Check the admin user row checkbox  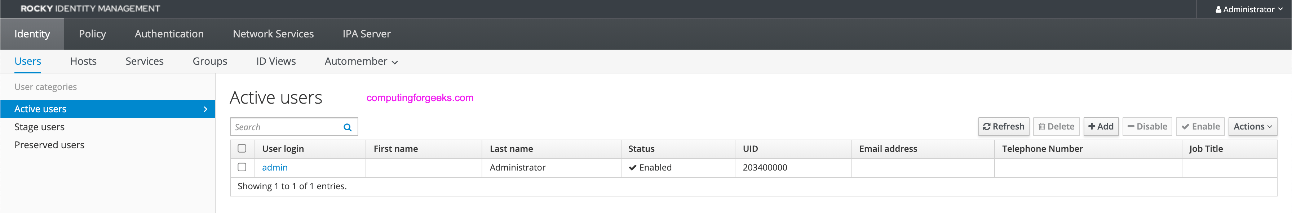coord(242,167)
